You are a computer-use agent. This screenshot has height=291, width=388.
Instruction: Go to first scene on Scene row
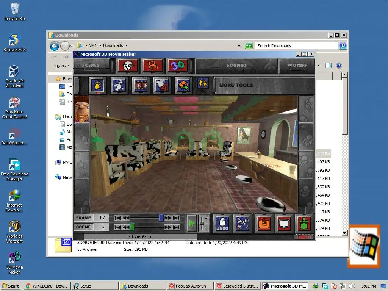[117, 227]
